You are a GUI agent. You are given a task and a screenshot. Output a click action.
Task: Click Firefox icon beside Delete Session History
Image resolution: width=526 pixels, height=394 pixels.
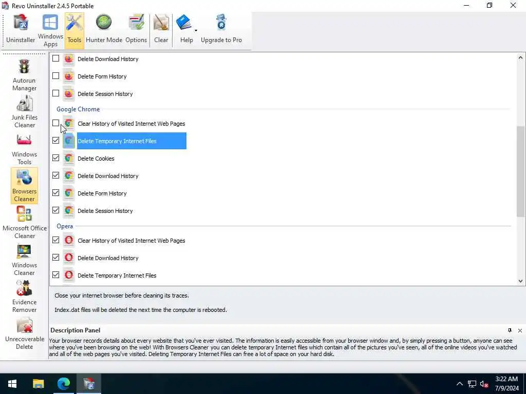coord(69,94)
